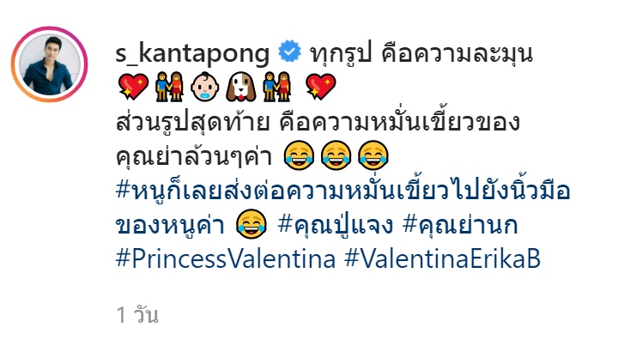This screenshot has height=352, width=618.
Task: Click the second couple holding hands emoji
Action: point(276,87)
